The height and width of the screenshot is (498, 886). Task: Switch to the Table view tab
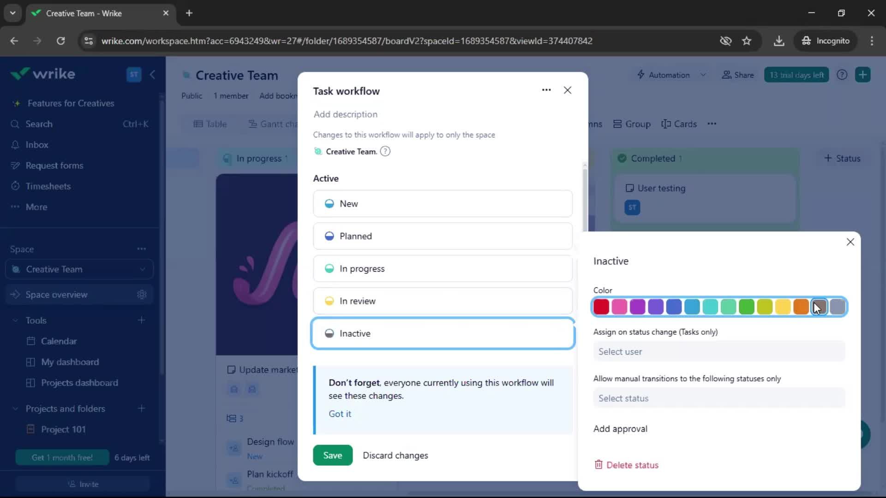210,124
